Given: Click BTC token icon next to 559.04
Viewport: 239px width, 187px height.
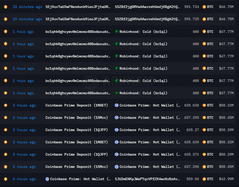Looking at the screenshot, I should coord(204,179).
